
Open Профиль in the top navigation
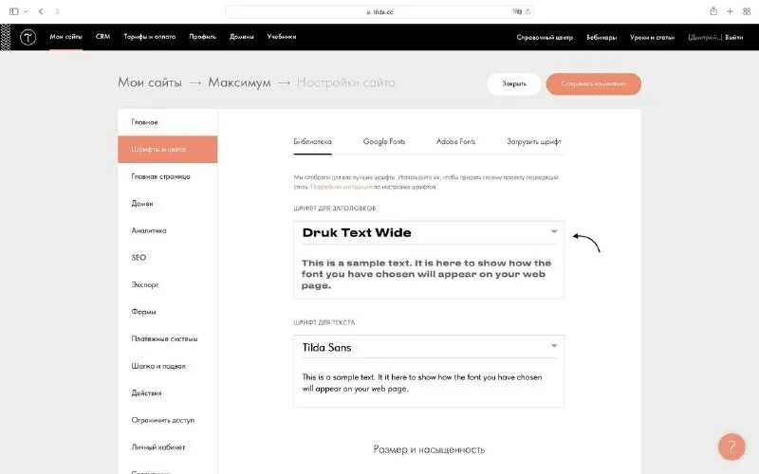[x=203, y=37]
